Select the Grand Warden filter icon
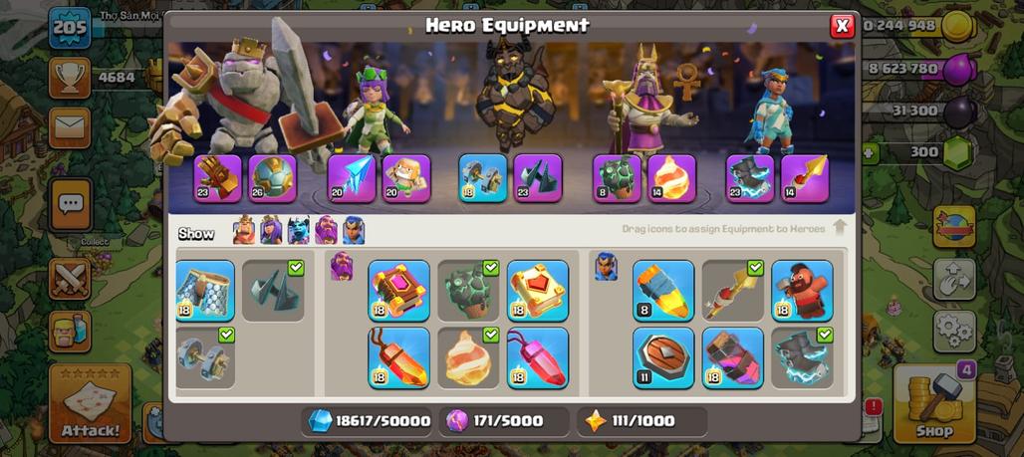The height and width of the screenshot is (457, 1024). pos(326,230)
